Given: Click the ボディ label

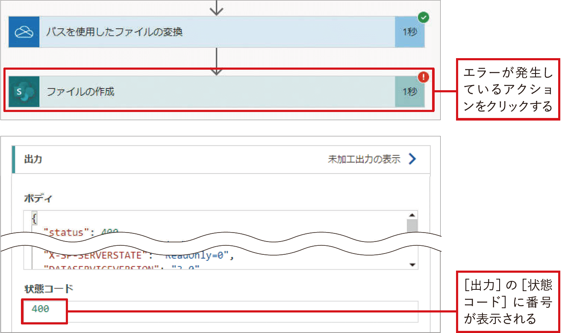Looking at the screenshot, I should (x=38, y=198).
